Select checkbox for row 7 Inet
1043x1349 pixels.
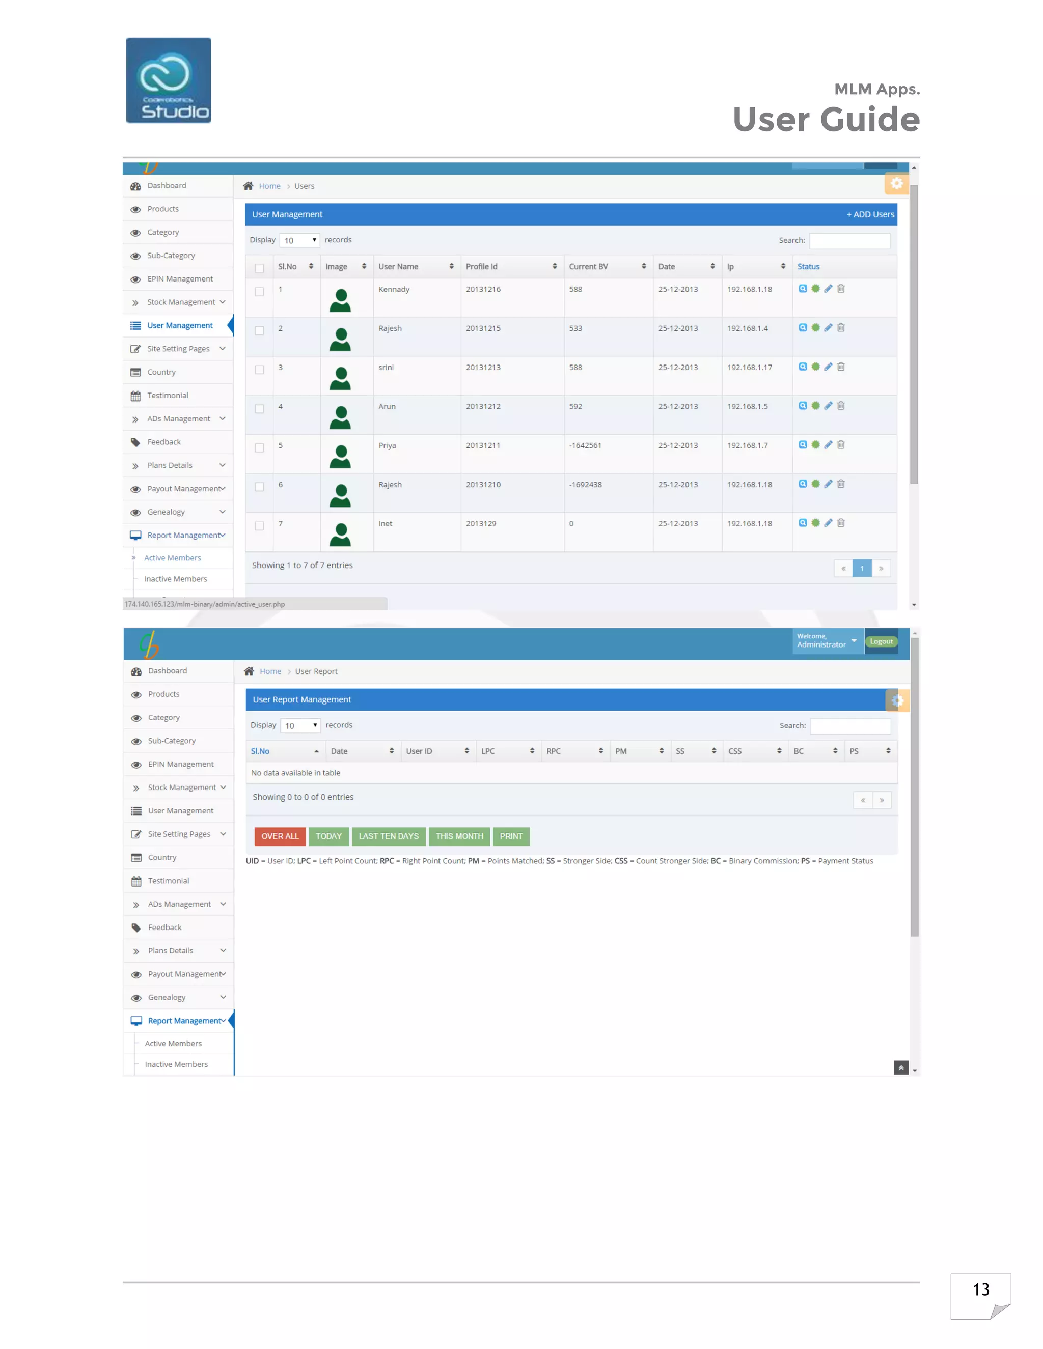point(260,526)
